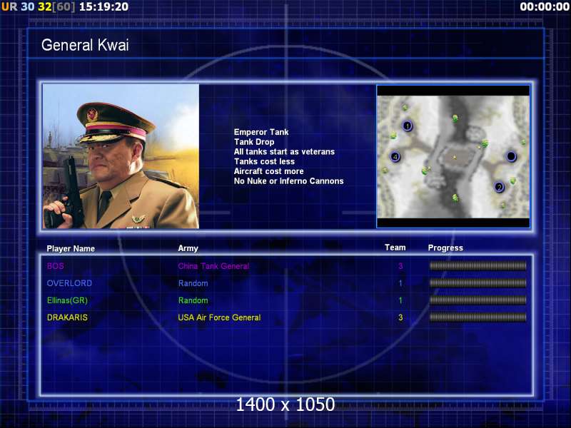The image size is (571, 428).
Task: Click Ellinas(GR)'s team number 1
Action: click(x=400, y=300)
